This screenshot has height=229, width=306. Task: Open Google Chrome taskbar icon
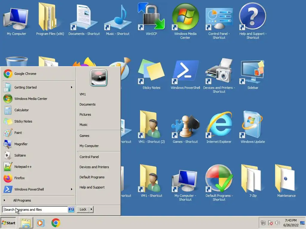coord(56,223)
